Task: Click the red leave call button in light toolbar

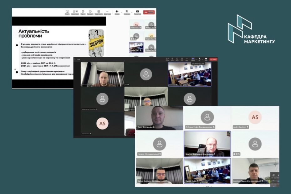Action: [x=149, y=12]
